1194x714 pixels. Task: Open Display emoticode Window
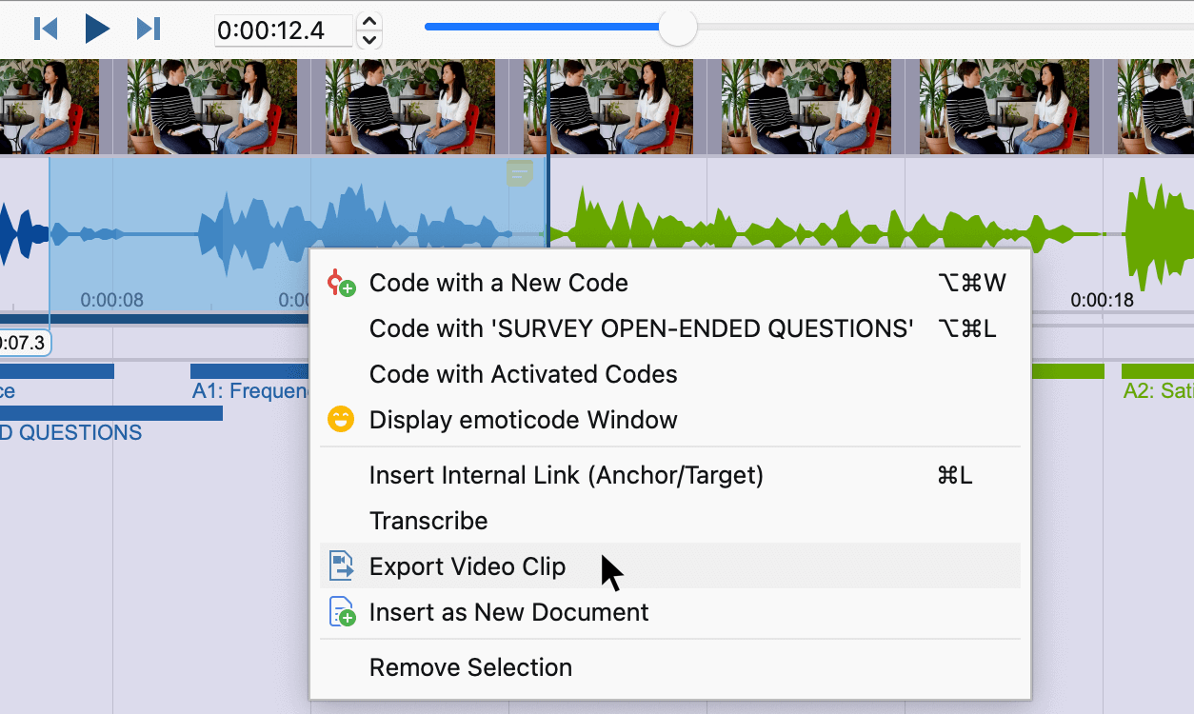click(669, 420)
